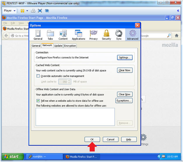Open the Tabs options category
This screenshot has height=162, width=183.
coord(50,35)
